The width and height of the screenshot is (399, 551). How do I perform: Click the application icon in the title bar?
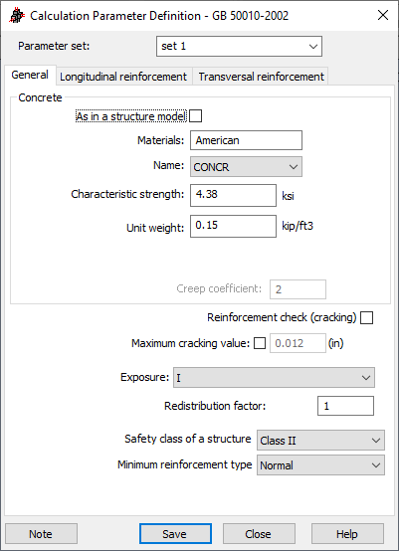pos(17,16)
